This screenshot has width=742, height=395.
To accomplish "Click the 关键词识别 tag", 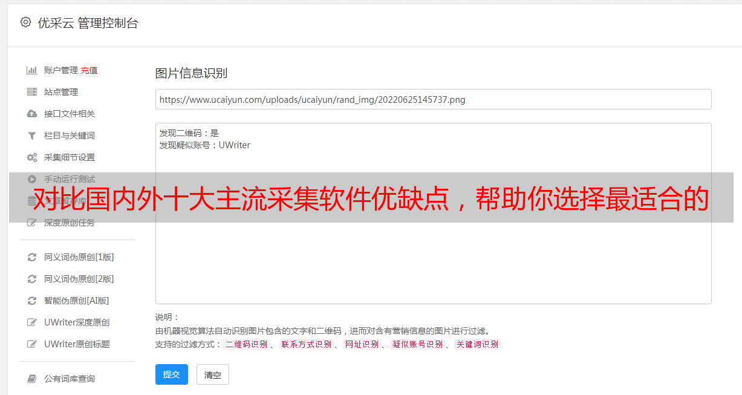I will [477, 344].
